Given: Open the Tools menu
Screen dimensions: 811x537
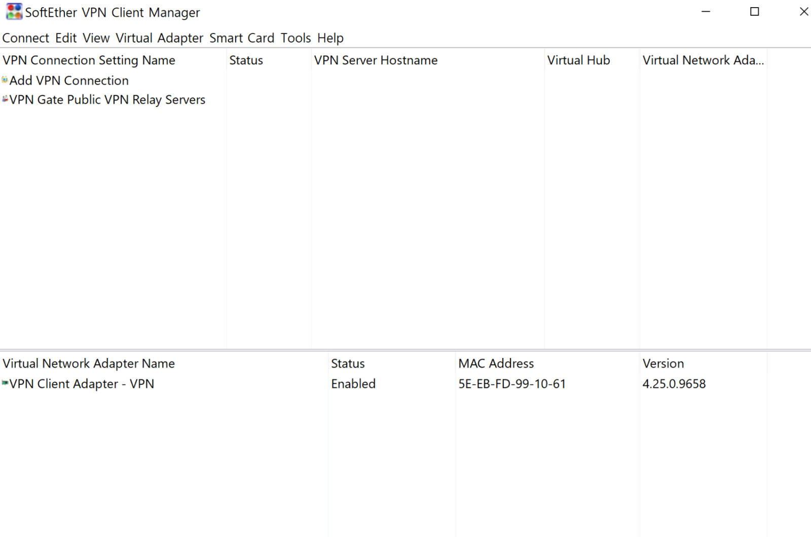Looking at the screenshot, I should point(296,38).
